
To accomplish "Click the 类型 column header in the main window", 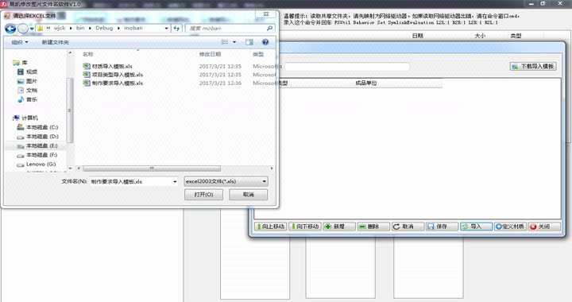I will coord(516,36).
